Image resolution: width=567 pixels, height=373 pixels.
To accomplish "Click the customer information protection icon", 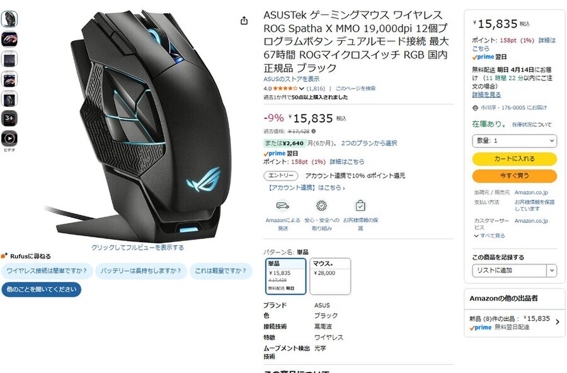I will point(360,206).
